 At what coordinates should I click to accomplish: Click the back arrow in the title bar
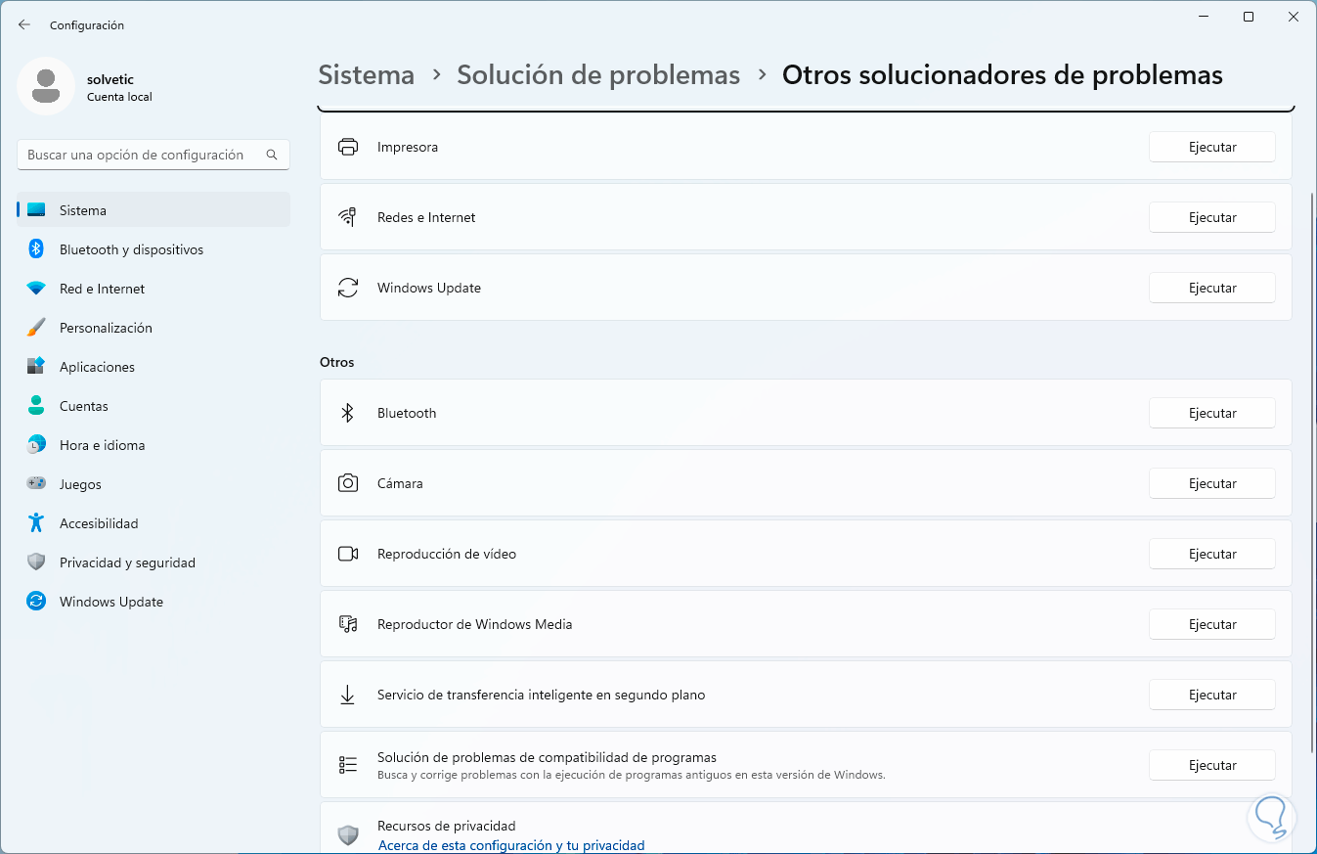coord(24,24)
